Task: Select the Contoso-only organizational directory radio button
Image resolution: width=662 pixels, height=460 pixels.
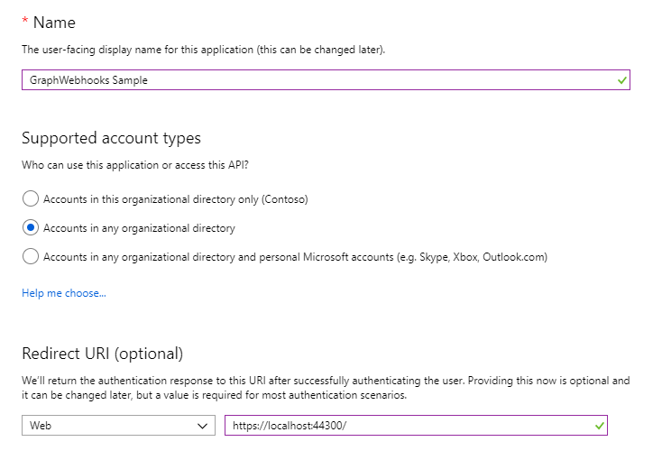Action: tap(31, 198)
